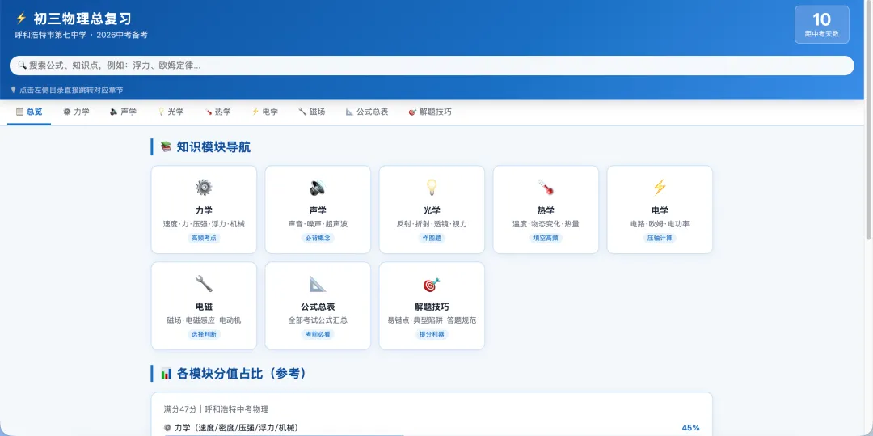Click the 全部考试公式汇总 description

(318, 320)
